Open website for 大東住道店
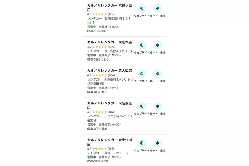The height and width of the screenshot is (166, 249). 142,143
